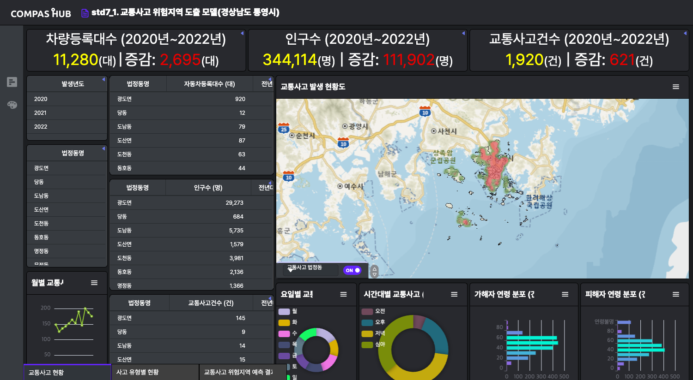Open hamburger menu of 월별 교통사고 chart
Image resolution: width=693 pixels, height=380 pixels.
coord(94,283)
